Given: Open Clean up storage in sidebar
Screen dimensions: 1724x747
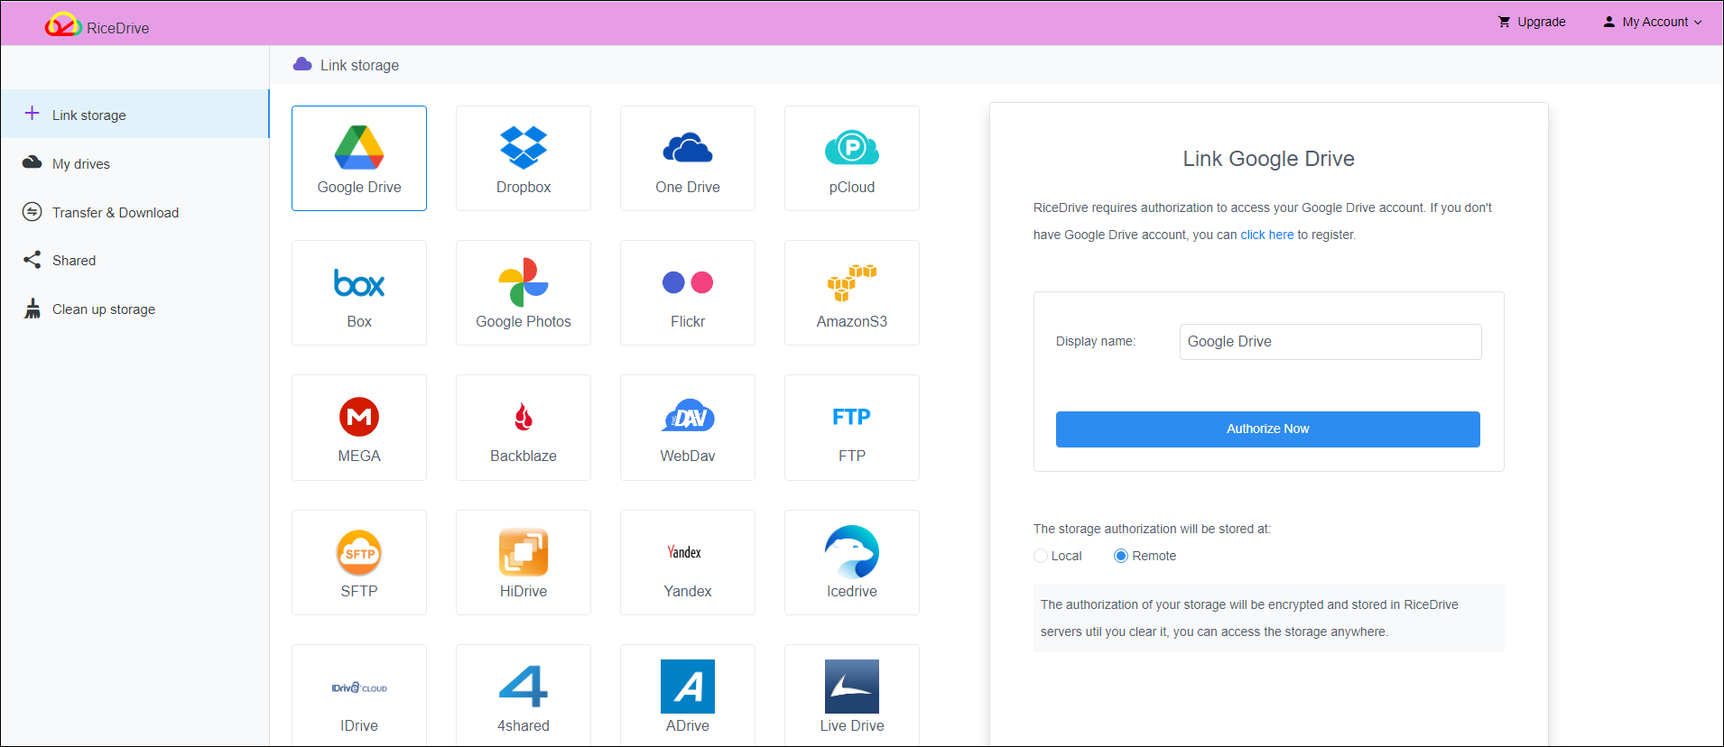Looking at the screenshot, I should pyautogui.click(x=134, y=309).
